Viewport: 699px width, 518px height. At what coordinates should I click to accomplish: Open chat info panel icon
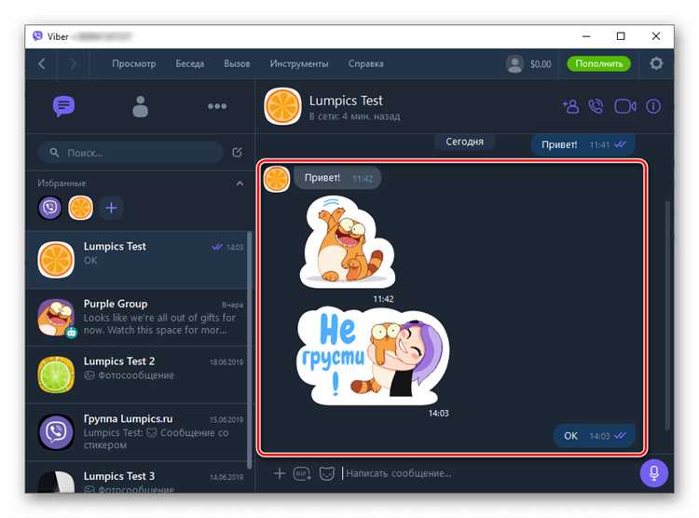click(x=653, y=106)
